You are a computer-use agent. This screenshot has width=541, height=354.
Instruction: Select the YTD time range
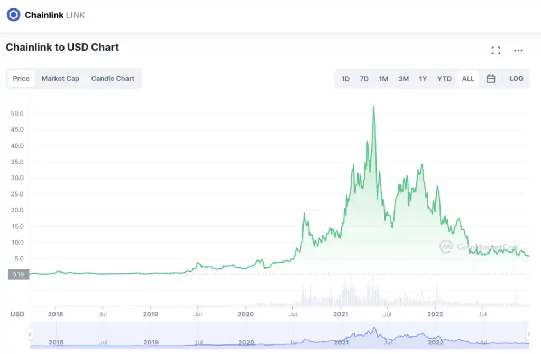444,79
